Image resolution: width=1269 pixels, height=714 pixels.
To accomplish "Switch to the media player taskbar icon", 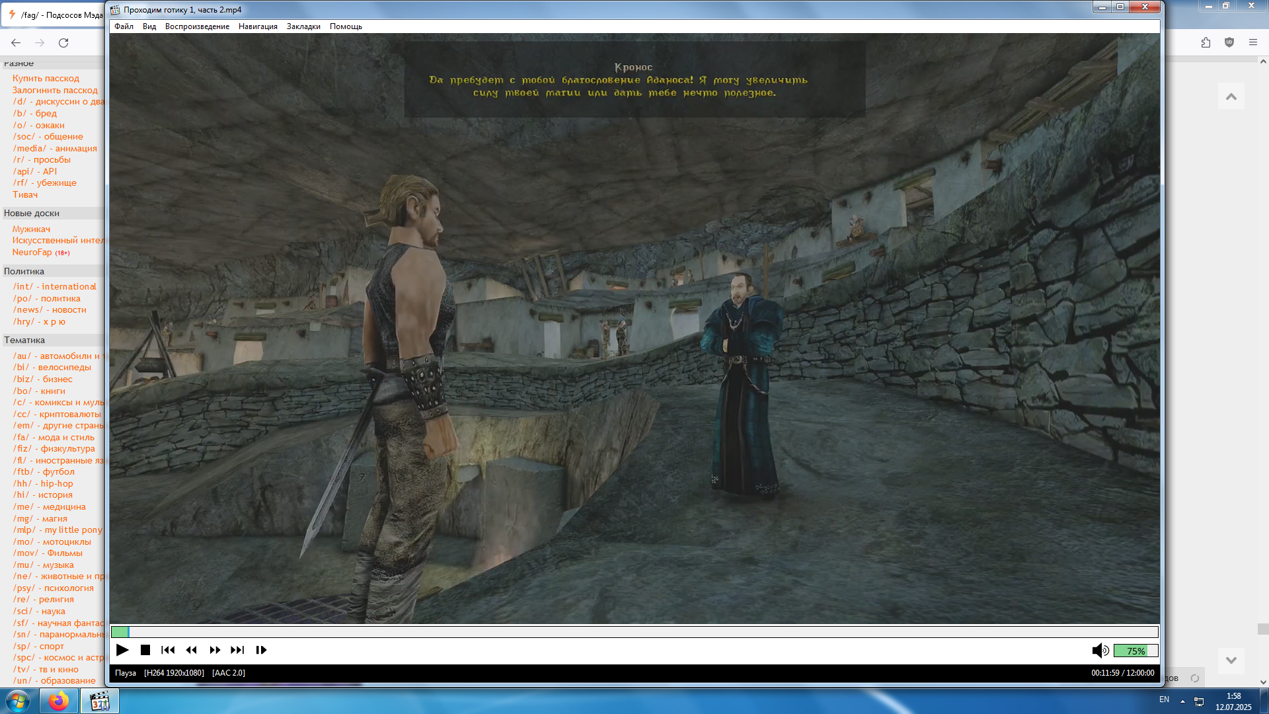I will pos(100,701).
